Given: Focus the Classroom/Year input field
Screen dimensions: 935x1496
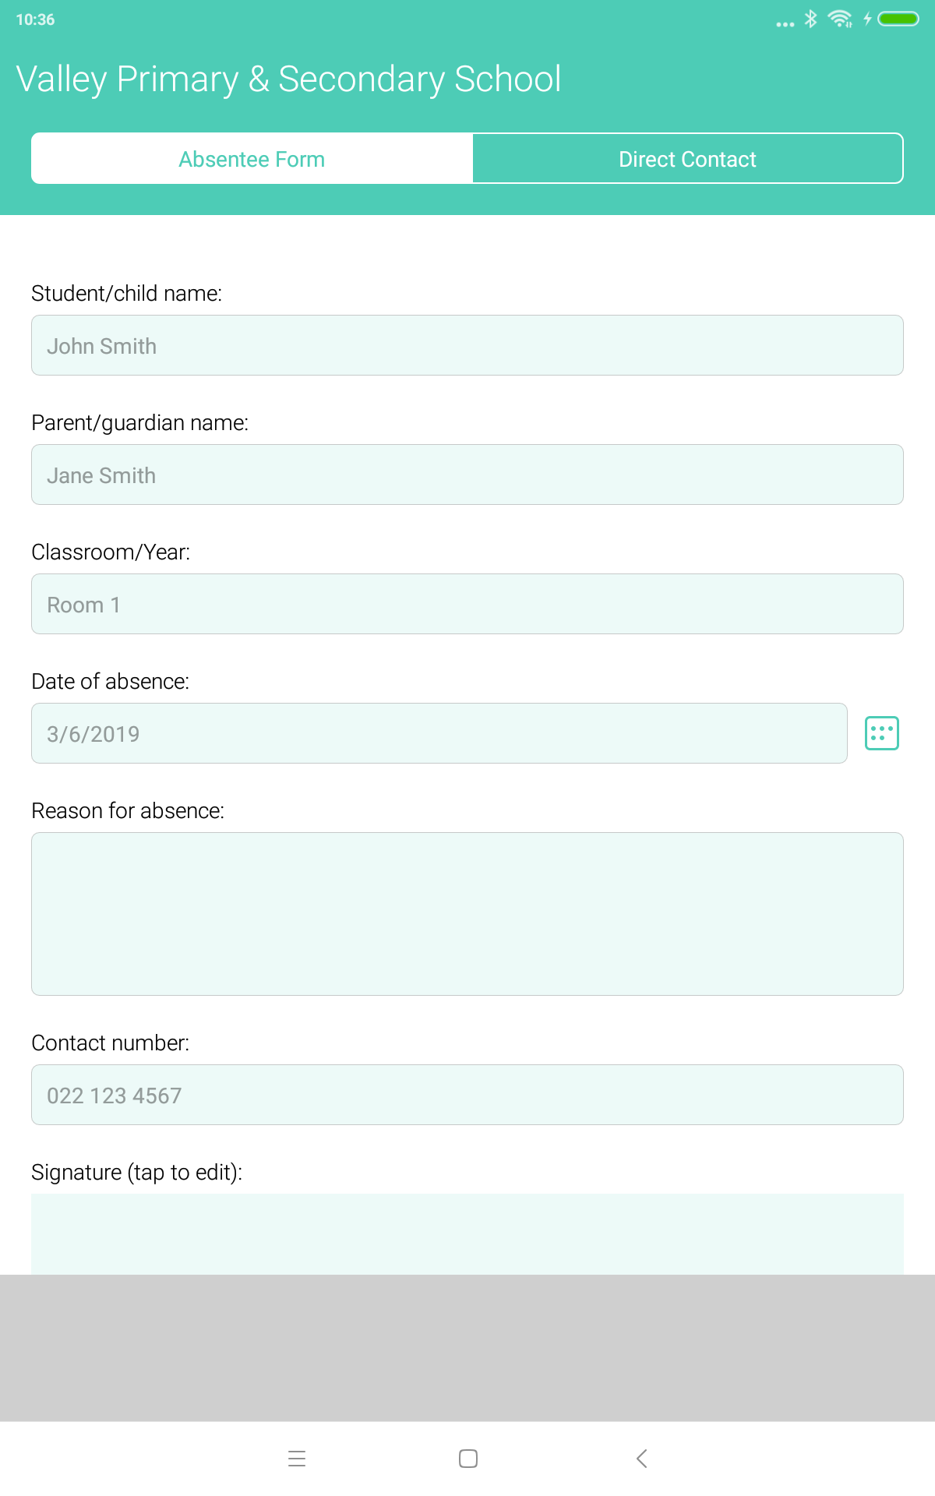Looking at the screenshot, I should pos(467,604).
